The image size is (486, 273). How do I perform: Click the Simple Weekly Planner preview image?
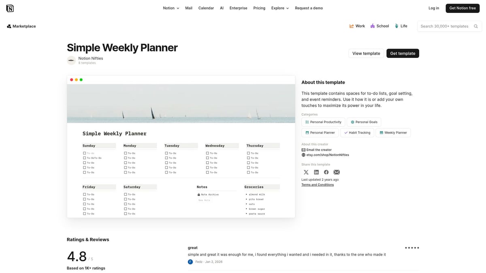pyautogui.click(x=181, y=147)
